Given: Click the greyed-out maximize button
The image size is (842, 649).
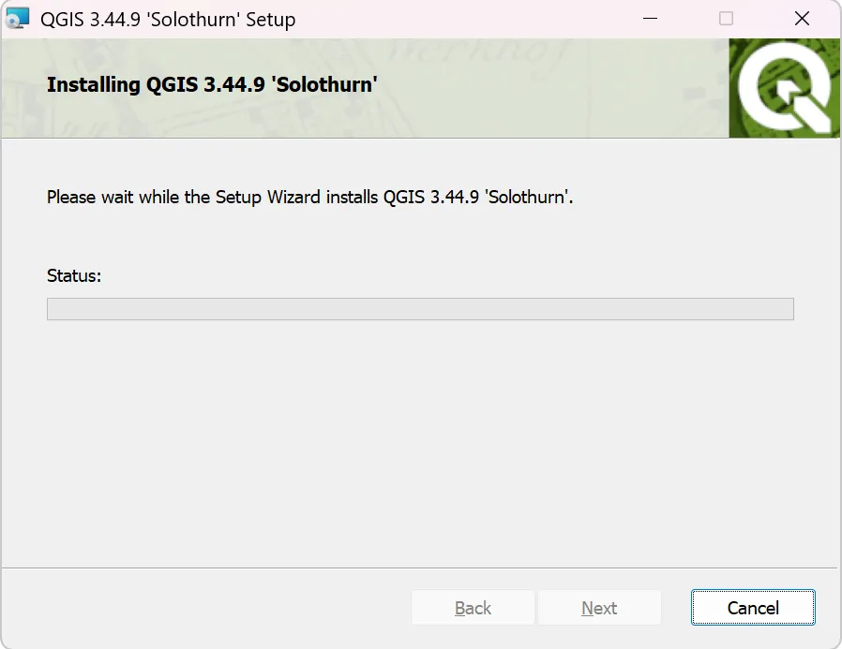Looking at the screenshot, I should point(726,19).
